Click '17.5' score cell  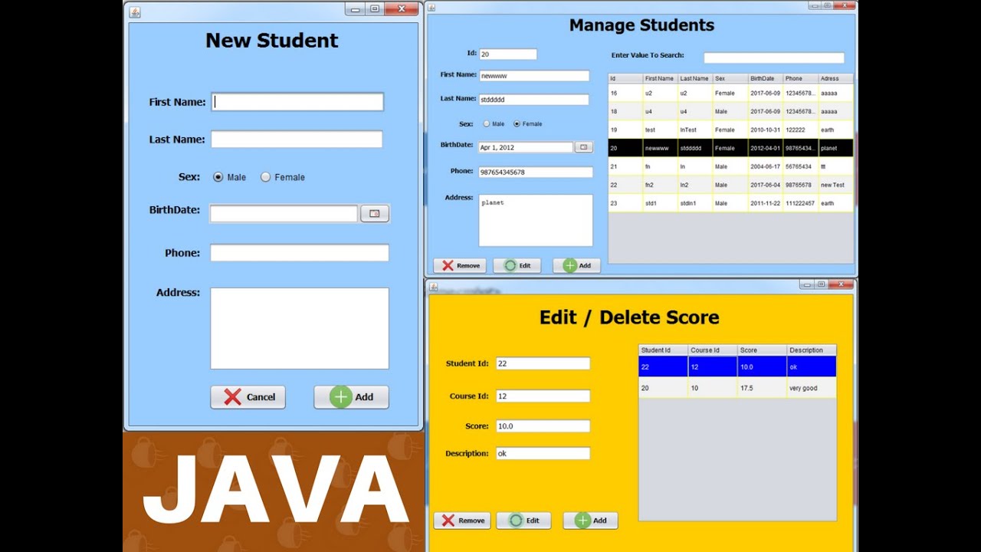point(763,388)
